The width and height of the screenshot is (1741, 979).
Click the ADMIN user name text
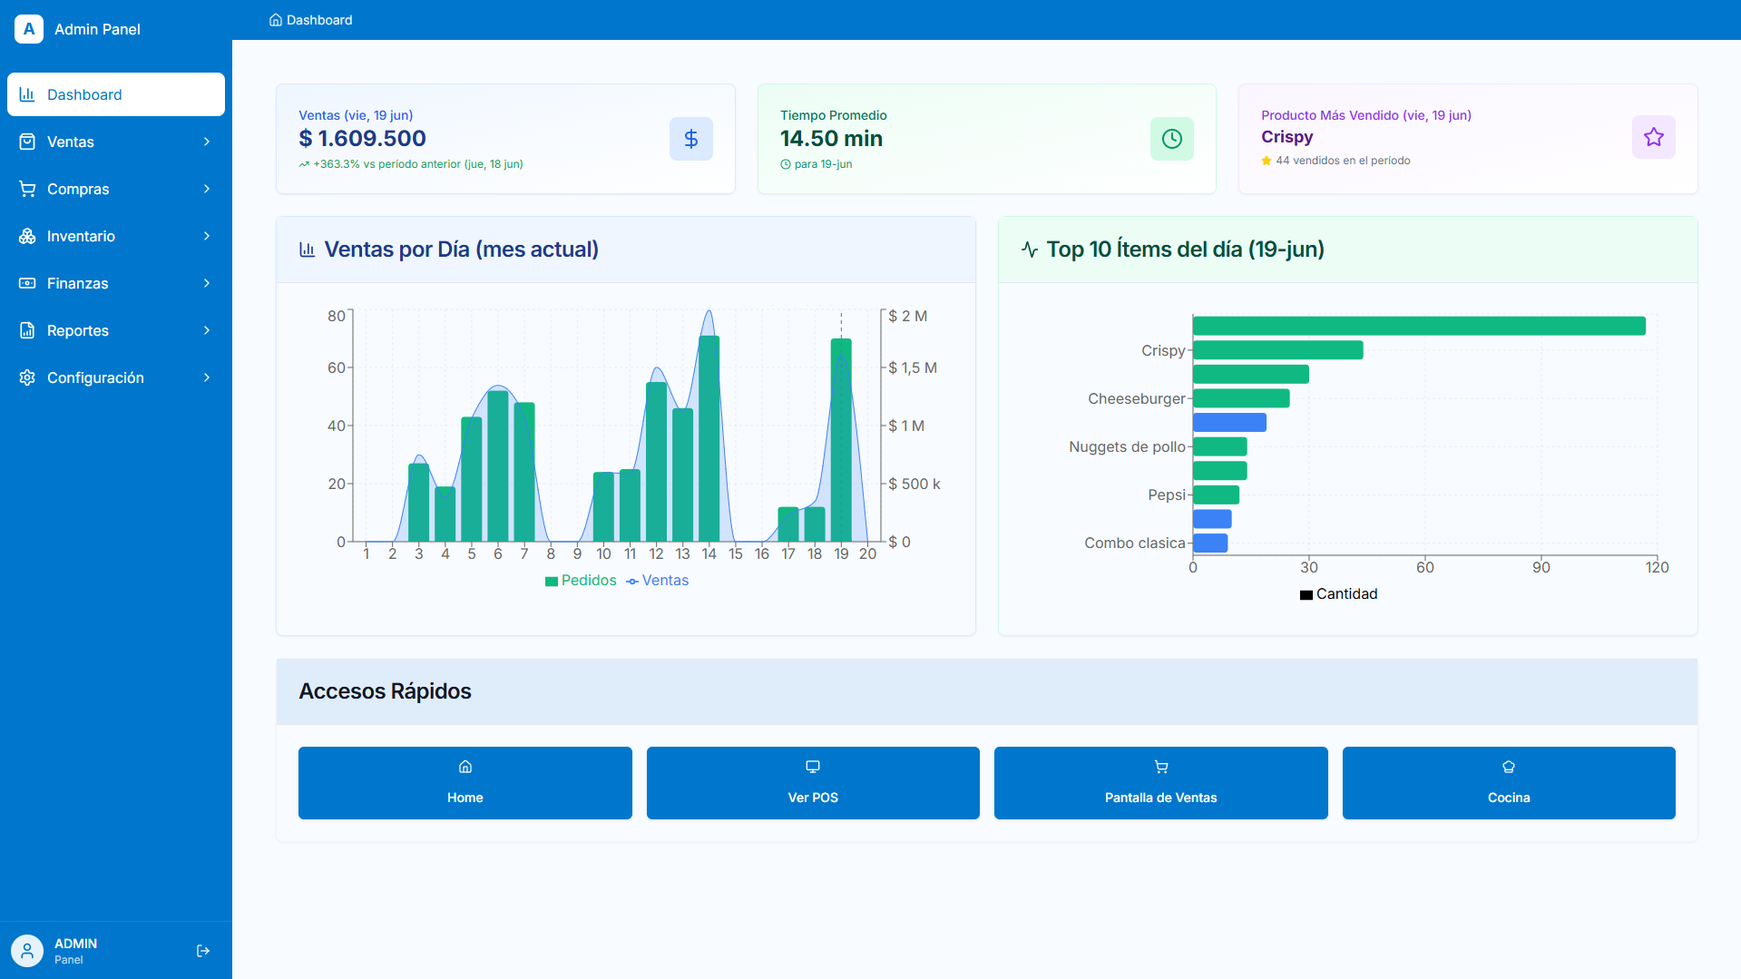pyautogui.click(x=75, y=944)
